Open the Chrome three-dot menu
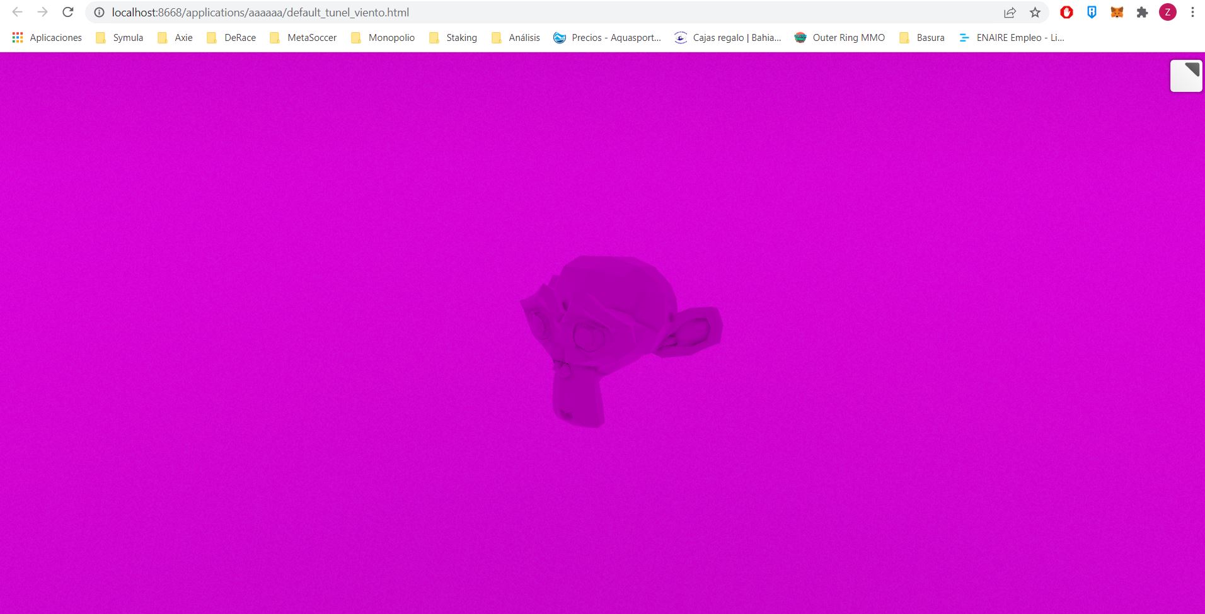The width and height of the screenshot is (1205, 614). [x=1192, y=12]
